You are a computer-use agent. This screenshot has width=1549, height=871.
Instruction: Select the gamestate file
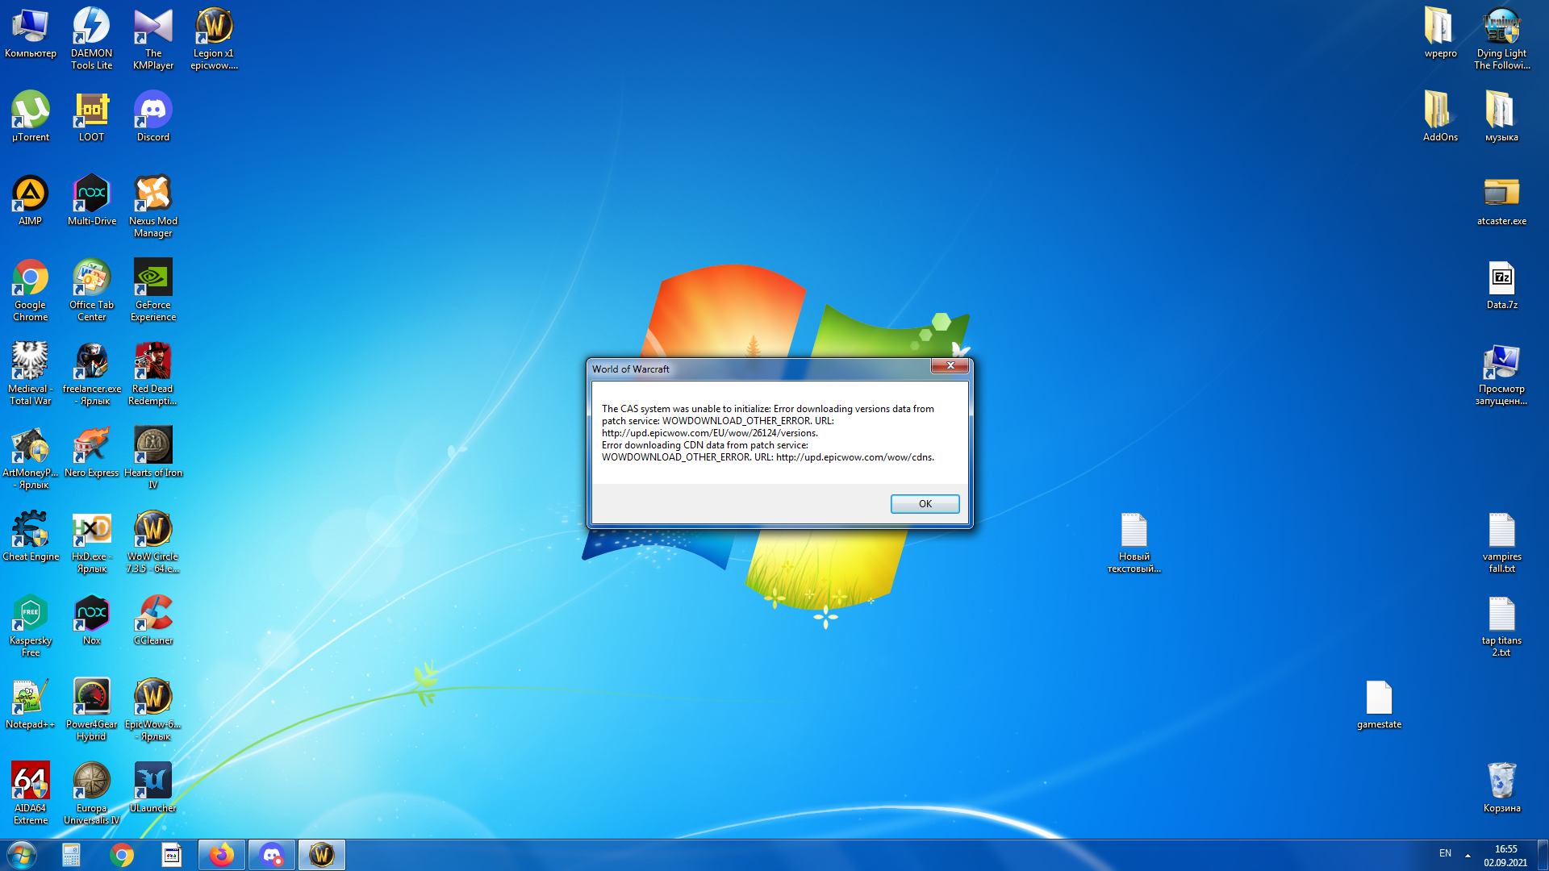click(1379, 704)
